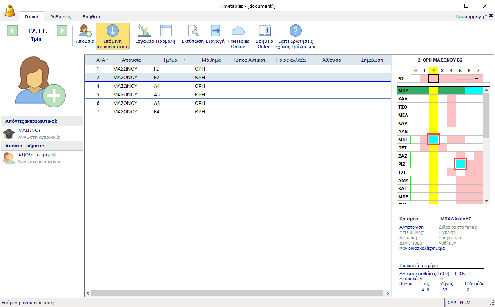Screen dimensions: 495x307
Task: Click the Εξαγωγή export icon
Action: [215, 31]
